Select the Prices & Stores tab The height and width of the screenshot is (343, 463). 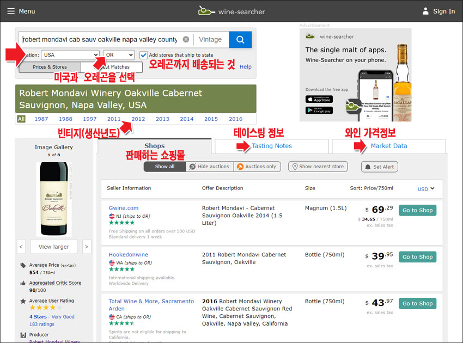pyautogui.click(x=50, y=67)
